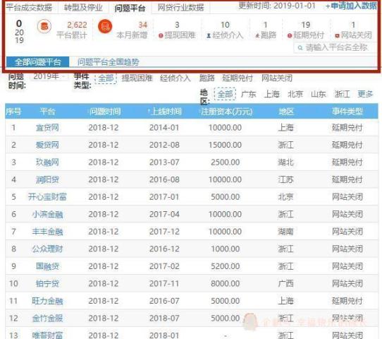Click the 广西 region cell for 铂宁贷
The height and width of the screenshot is (339, 382).
click(x=285, y=284)
